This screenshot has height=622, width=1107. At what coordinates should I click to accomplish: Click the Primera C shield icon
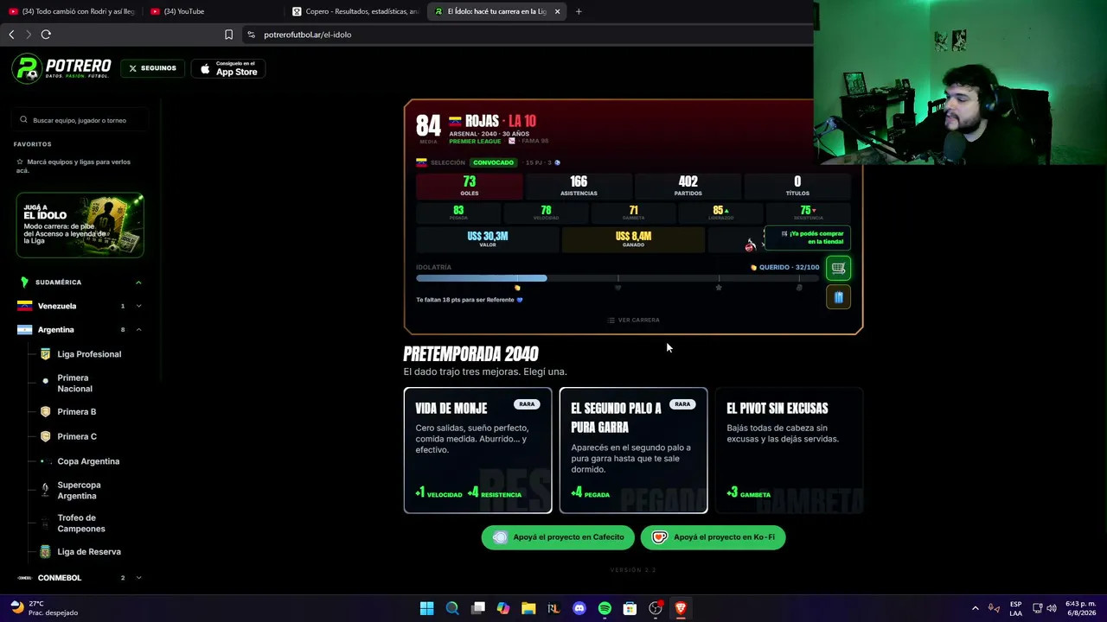coord(45,436)
